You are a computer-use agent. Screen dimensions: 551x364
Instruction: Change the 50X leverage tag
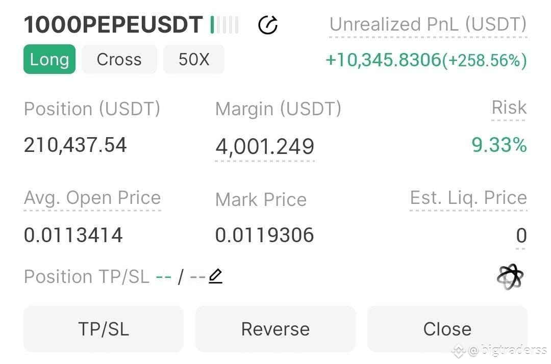point(194,59)
